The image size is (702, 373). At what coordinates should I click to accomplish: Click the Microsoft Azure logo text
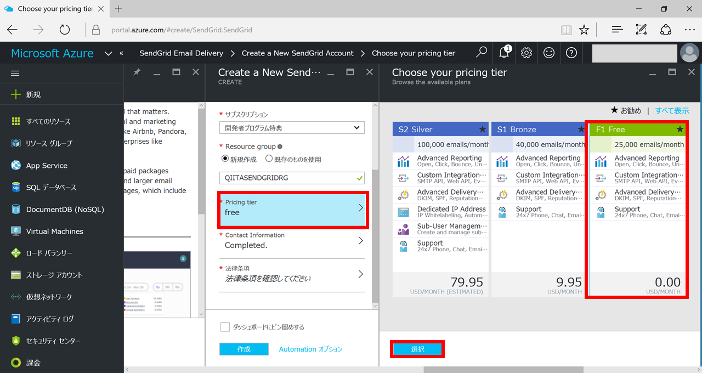pyautogui.click(x=53, y=53)
